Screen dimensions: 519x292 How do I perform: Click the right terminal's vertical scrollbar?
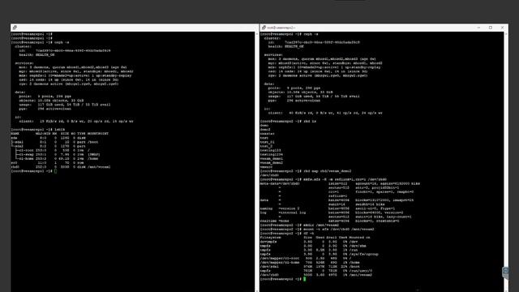tap(506, 161)
